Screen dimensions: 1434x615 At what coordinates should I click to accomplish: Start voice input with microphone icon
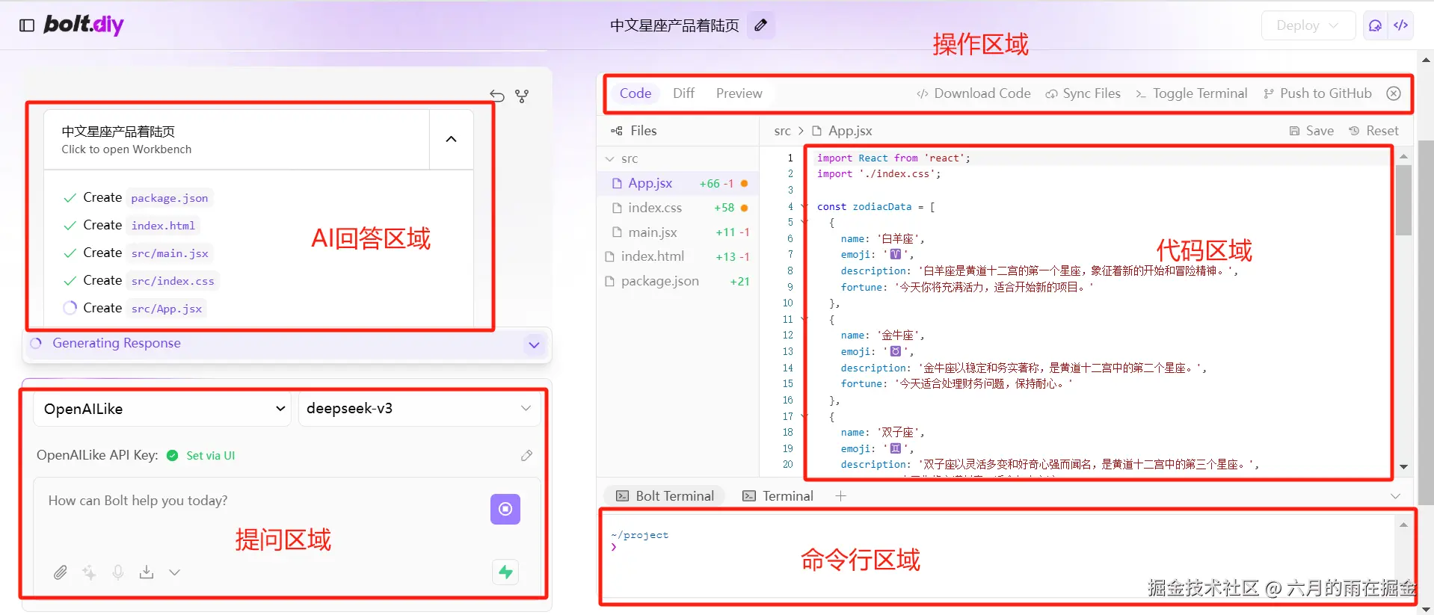[118, 572]
